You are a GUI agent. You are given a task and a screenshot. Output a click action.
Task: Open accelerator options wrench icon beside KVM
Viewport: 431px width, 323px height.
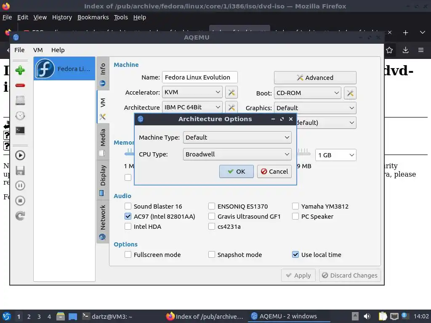pyautogui.click(x=231, y=92)
